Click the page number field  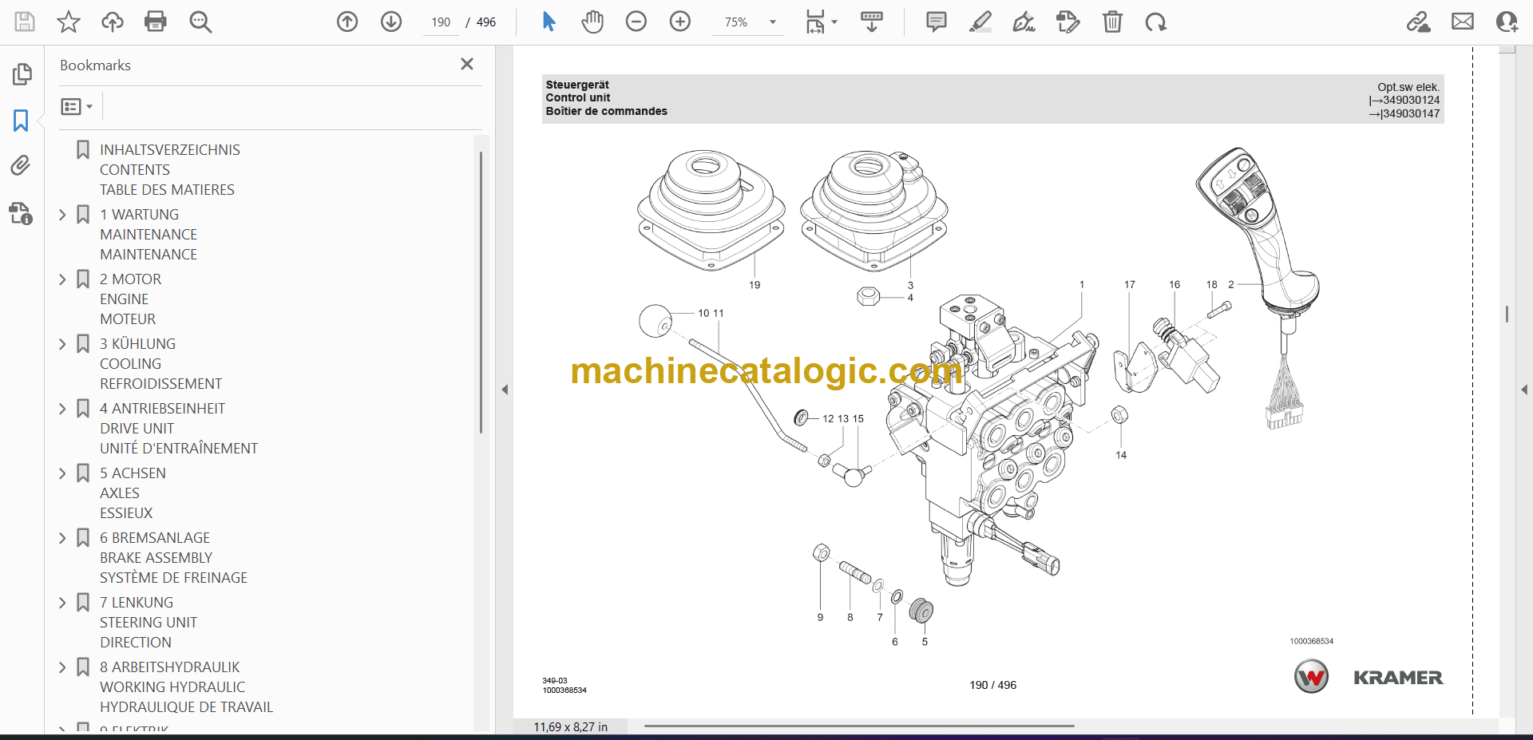pyautogui.click(x=441, y=22)
